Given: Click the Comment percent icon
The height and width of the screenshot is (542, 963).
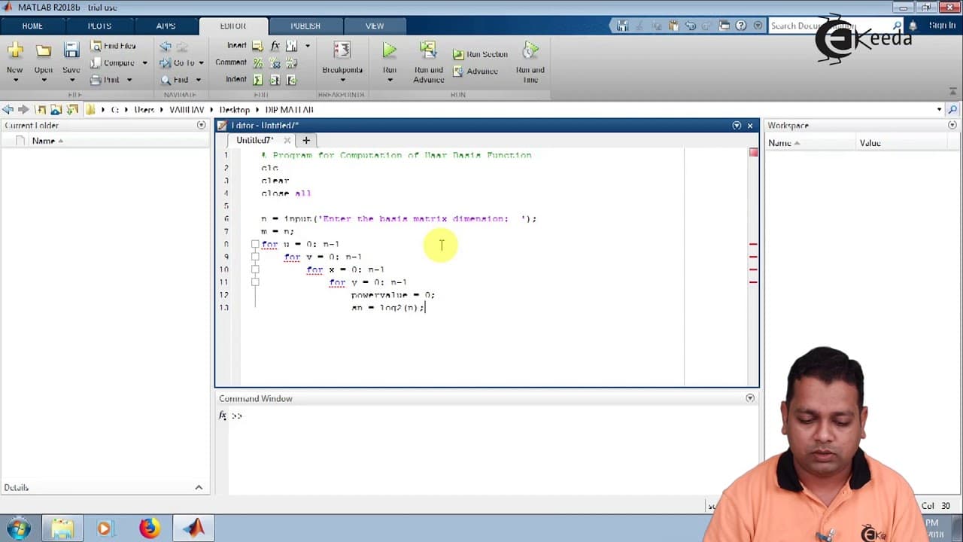Looking at the screenshot, I should tap(258, 63).
